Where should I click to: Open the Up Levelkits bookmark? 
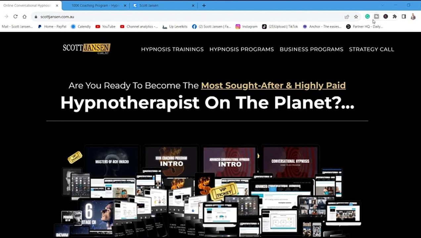[175, 26]
